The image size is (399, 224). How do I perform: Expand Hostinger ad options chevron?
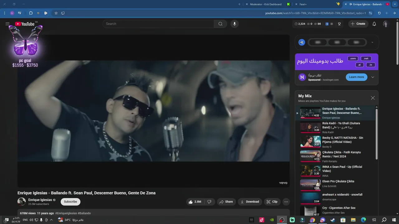tap(373, 77)
